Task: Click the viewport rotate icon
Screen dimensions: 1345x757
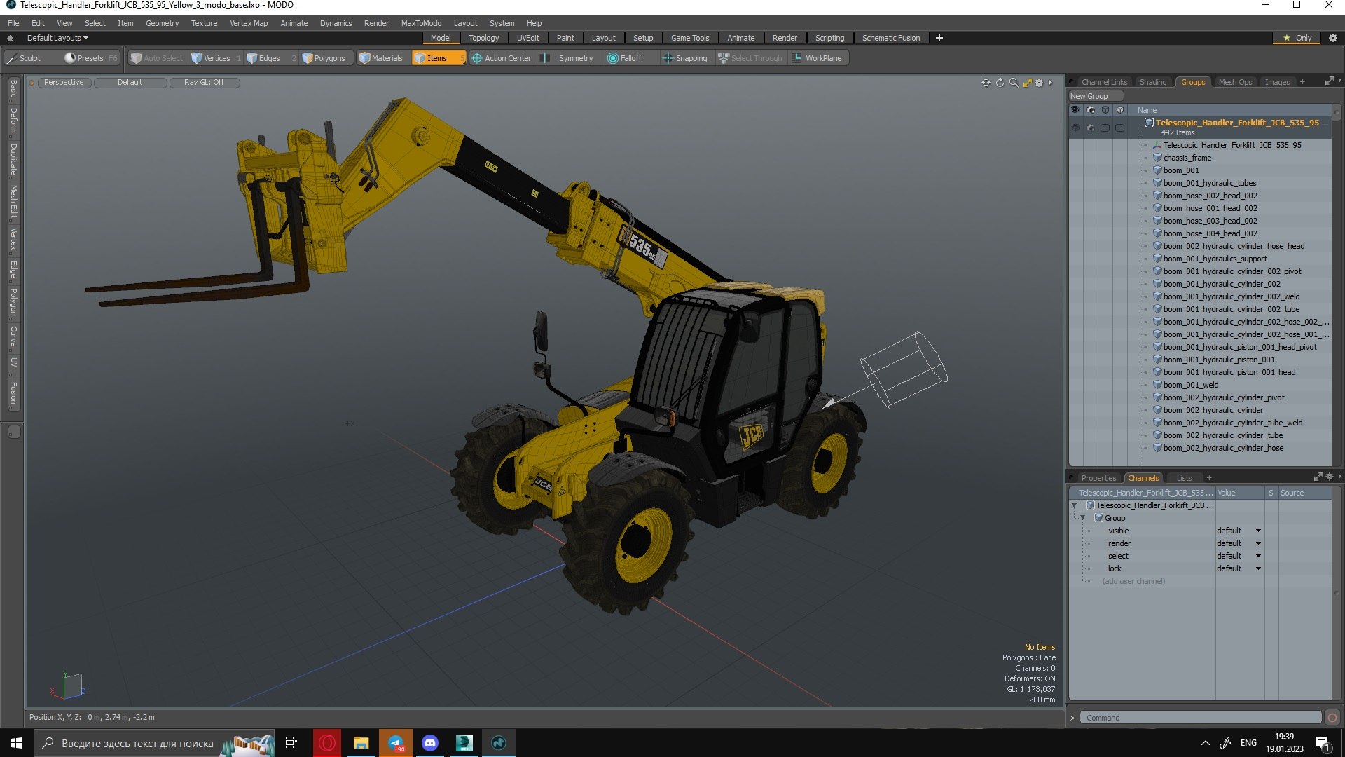Action: (x=1000, y=83)
